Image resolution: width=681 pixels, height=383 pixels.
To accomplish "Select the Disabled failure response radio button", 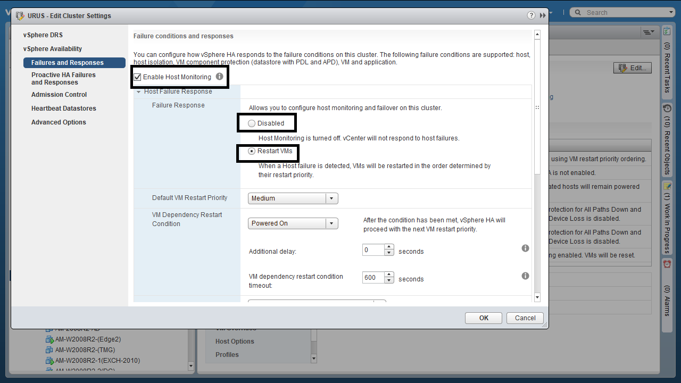I will (252, 123).
